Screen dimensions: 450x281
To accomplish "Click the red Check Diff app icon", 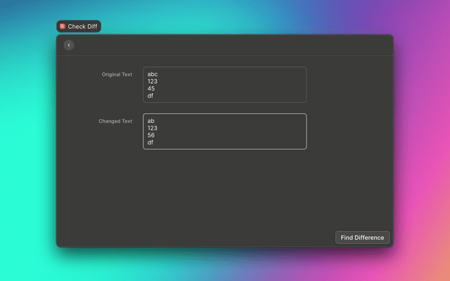I will 63,26.
